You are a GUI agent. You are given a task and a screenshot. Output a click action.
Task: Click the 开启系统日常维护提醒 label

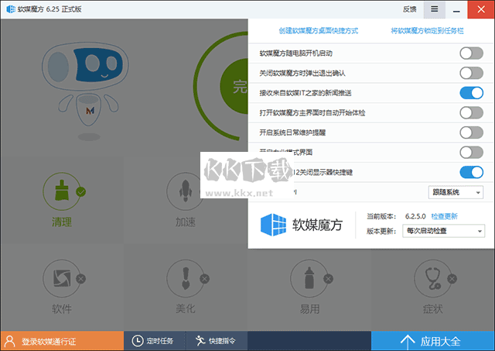(x=292, y=132)
